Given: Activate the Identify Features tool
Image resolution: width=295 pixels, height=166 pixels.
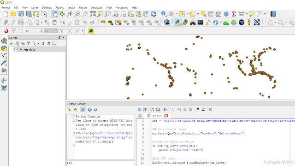Looking at the screenshot, I should pyautogui.click(x=164, y=14).
